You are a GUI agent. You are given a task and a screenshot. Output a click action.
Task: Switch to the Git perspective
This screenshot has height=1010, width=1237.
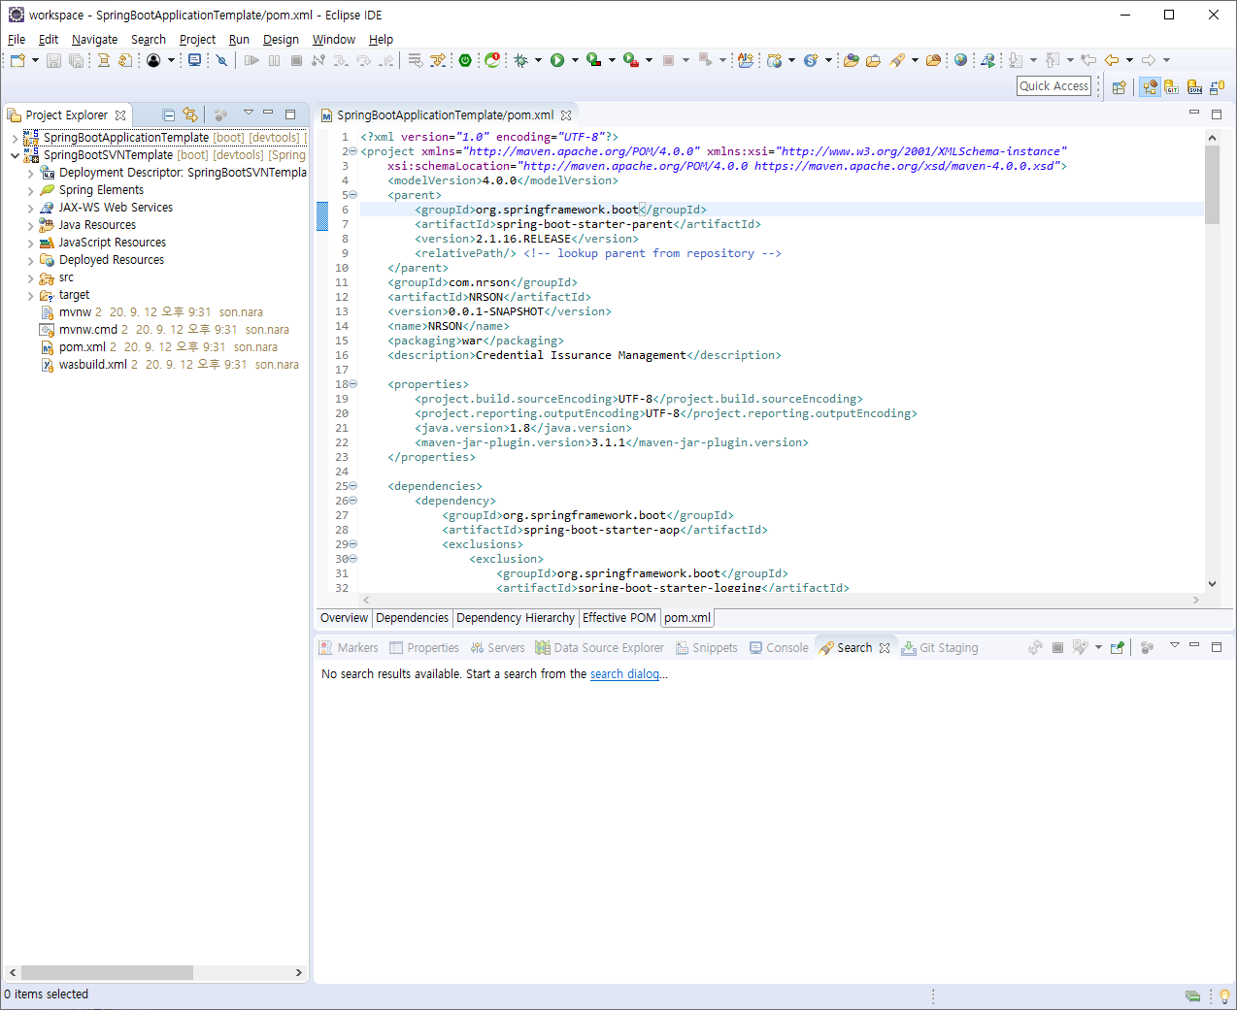click(x=1172, y=87)
